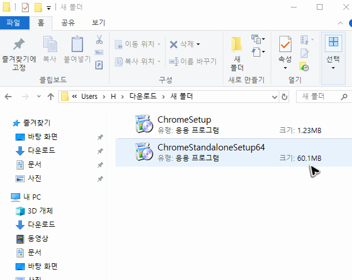Switch to the 홈 ribbon tab

point(41,23)
